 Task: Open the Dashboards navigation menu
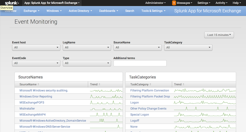109,11
